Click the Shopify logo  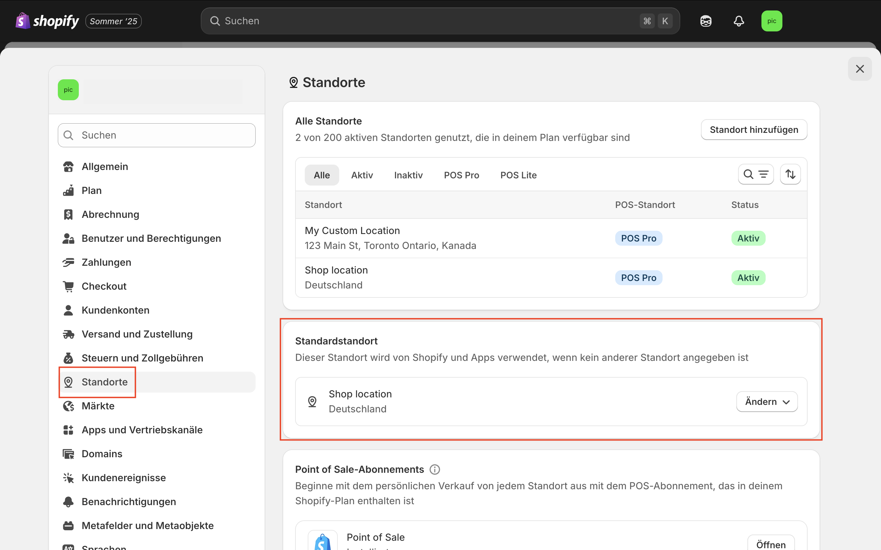coord(47,21)
